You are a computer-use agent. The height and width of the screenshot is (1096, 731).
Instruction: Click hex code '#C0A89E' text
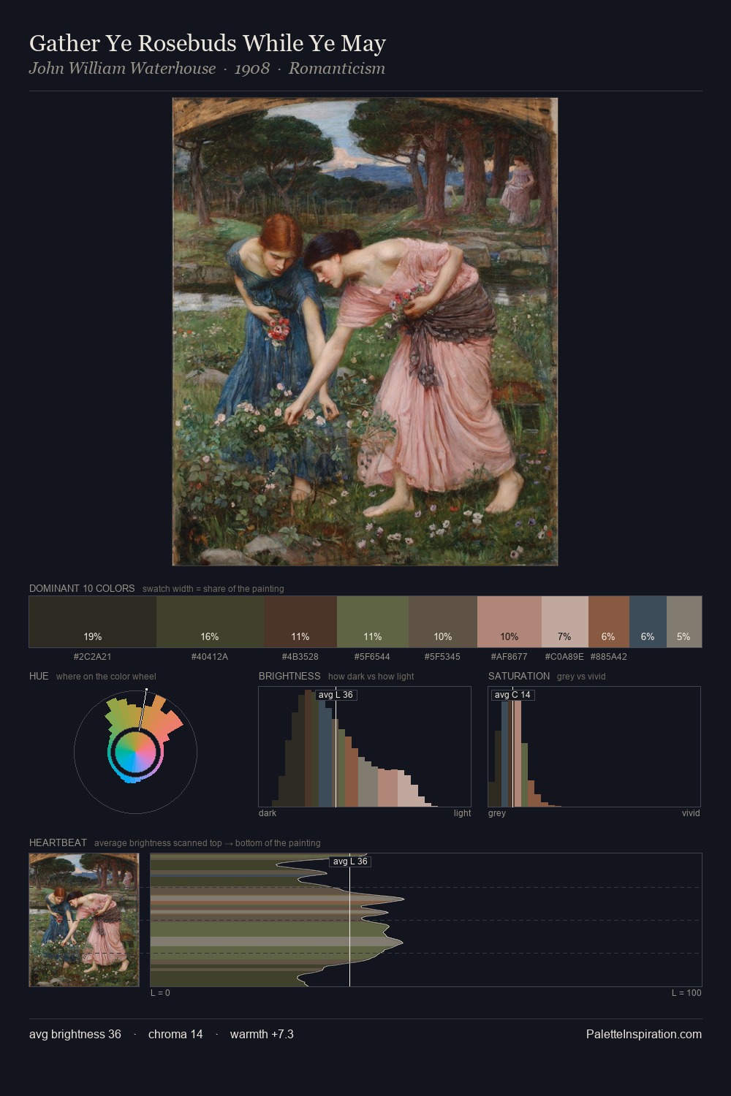(564, 656)
